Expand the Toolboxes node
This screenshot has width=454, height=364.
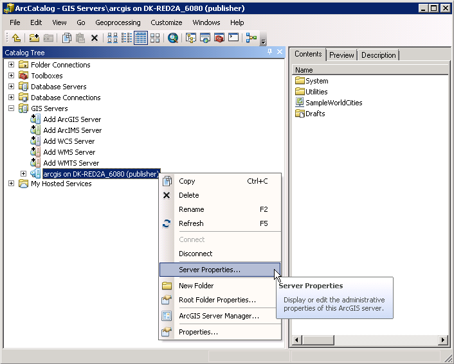point(12,76)
